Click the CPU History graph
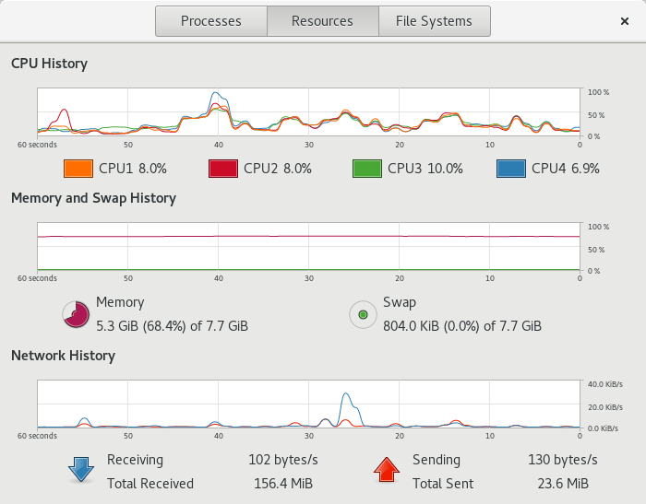Viewport: 646px width, 504px height. 308,111
